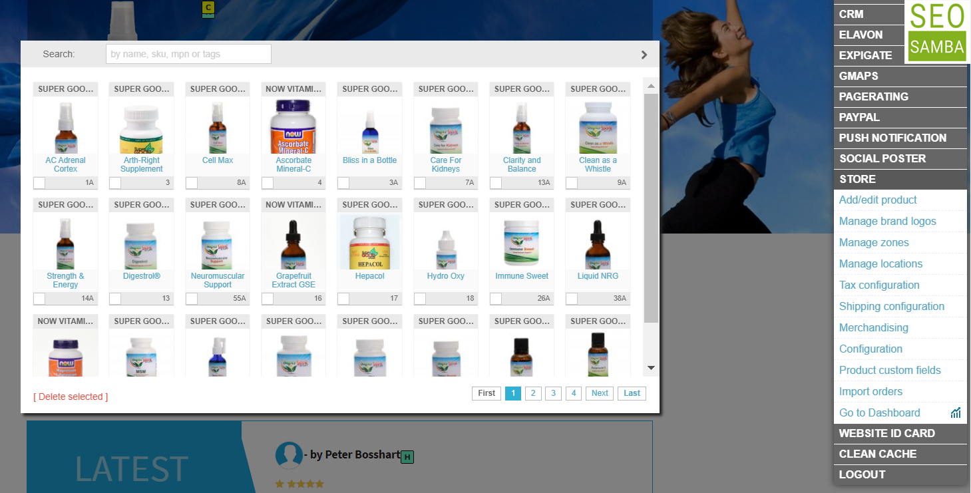Open the Neuromuscular Support product link
This screenshot has height=493, width=971.
pos(218,280)
